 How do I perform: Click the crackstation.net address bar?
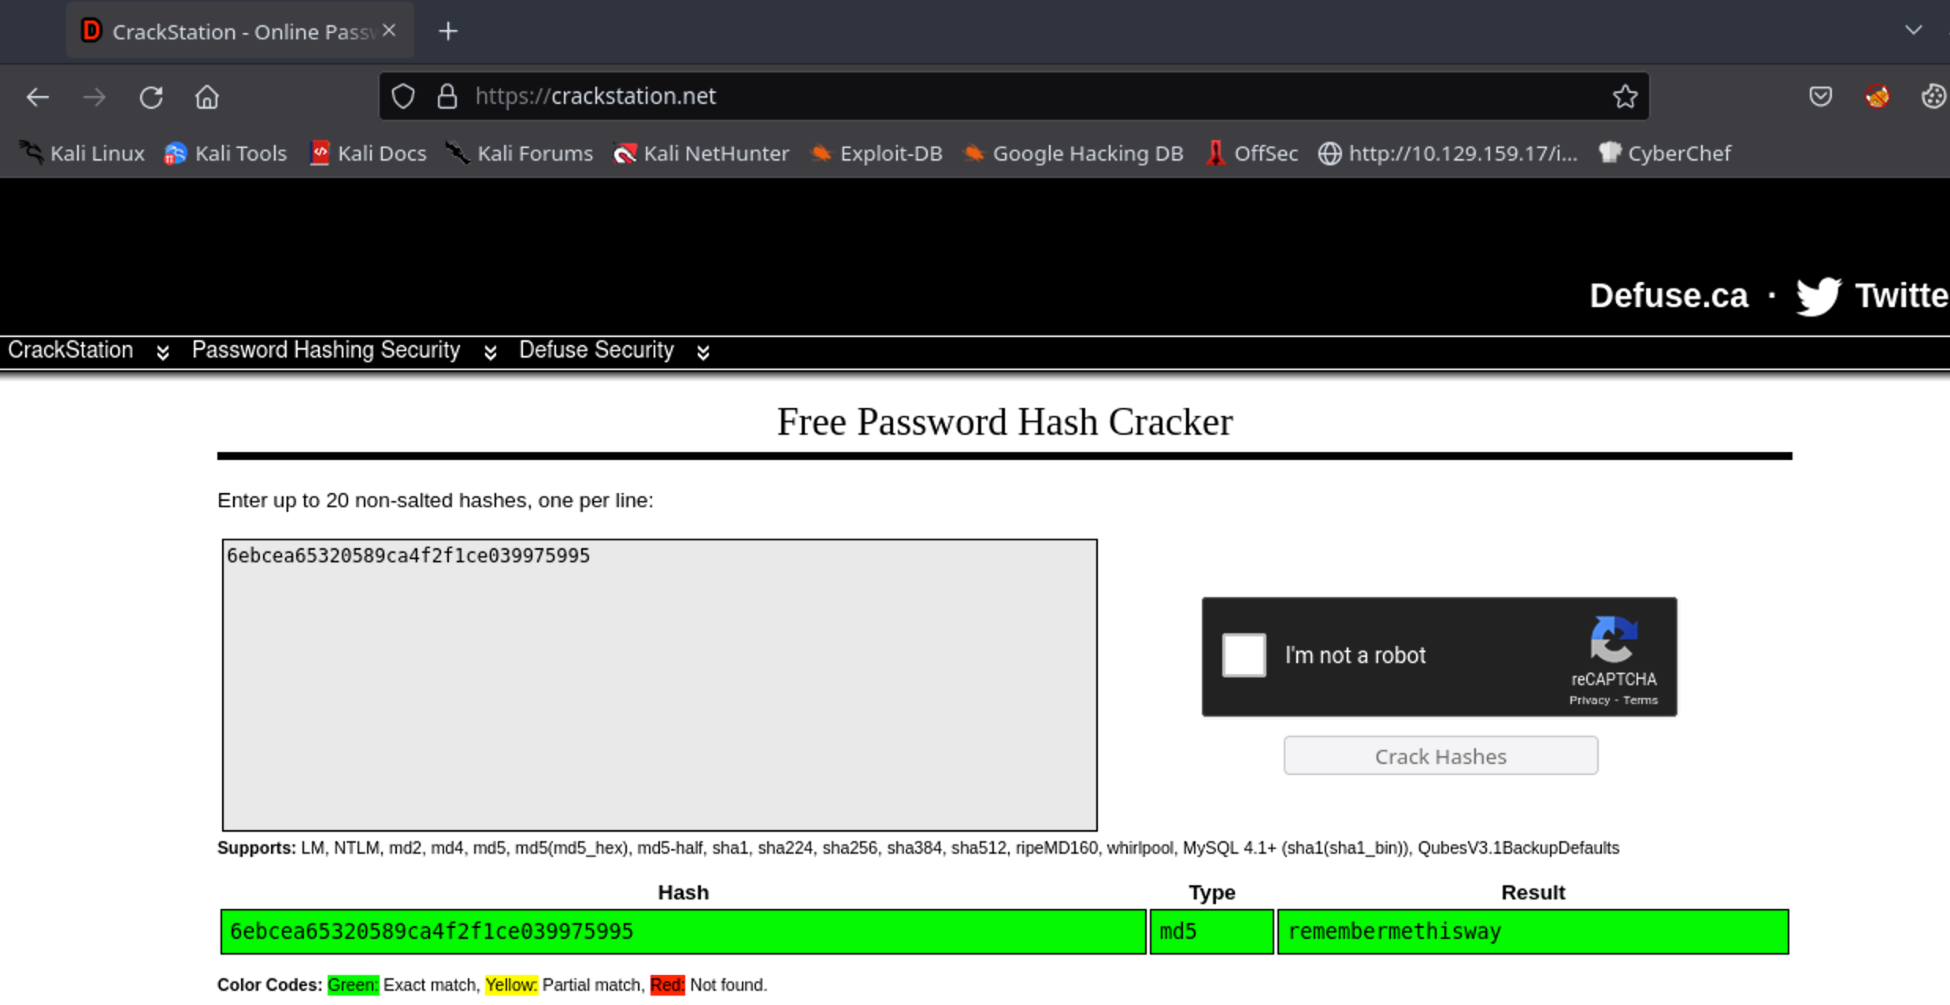pyautogui.click(x=1014, y=96)
